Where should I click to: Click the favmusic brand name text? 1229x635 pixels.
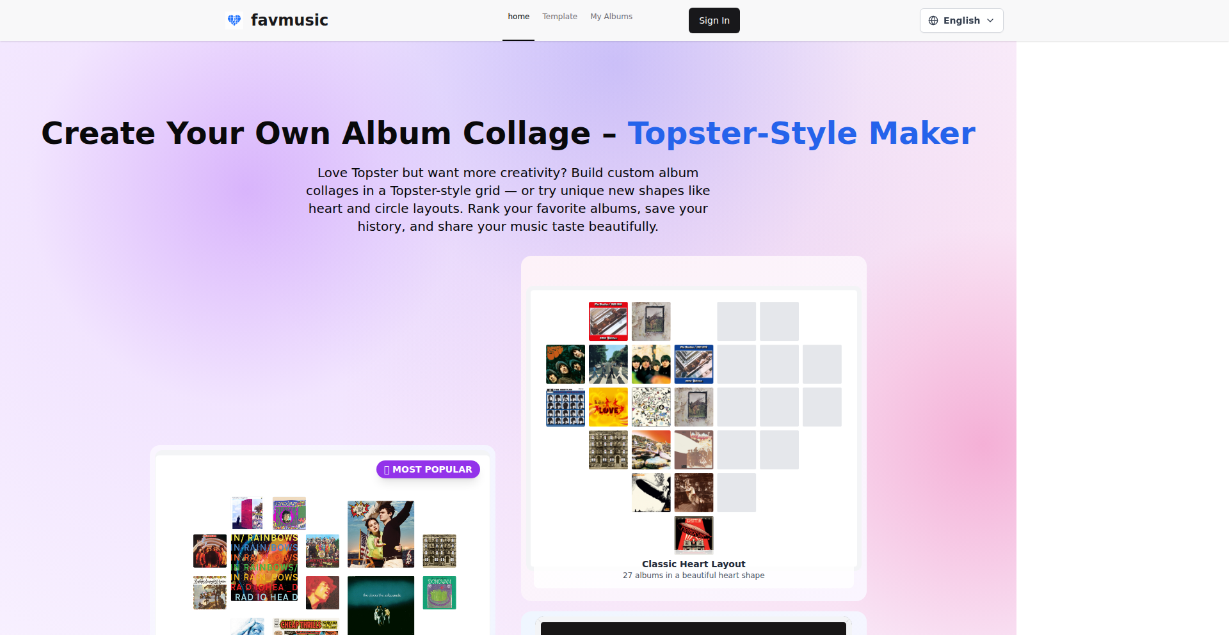[x=289, y=20]
